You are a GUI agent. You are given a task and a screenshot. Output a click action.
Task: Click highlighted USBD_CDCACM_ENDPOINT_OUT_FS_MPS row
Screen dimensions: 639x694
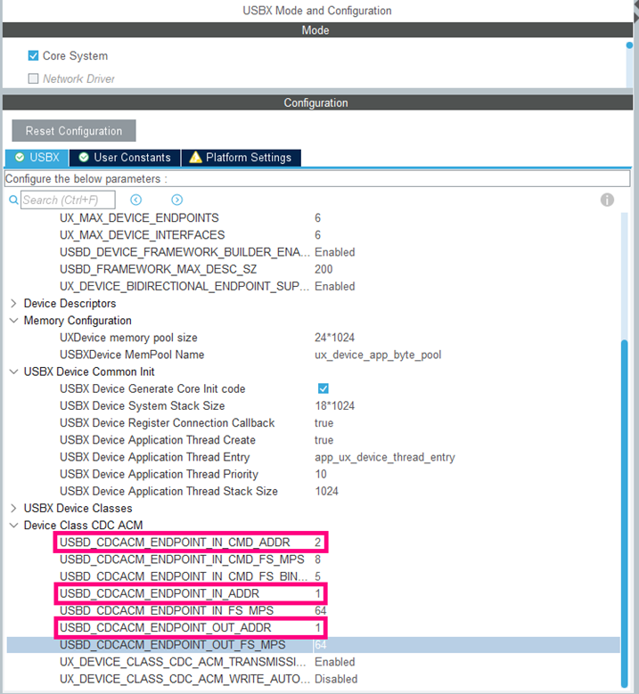[313, 645]
